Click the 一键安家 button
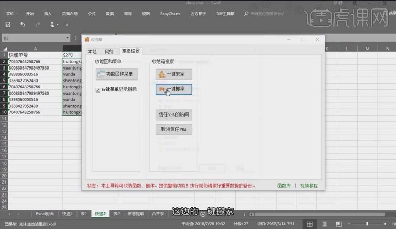The image size is (396, 229). pos(174,74)
